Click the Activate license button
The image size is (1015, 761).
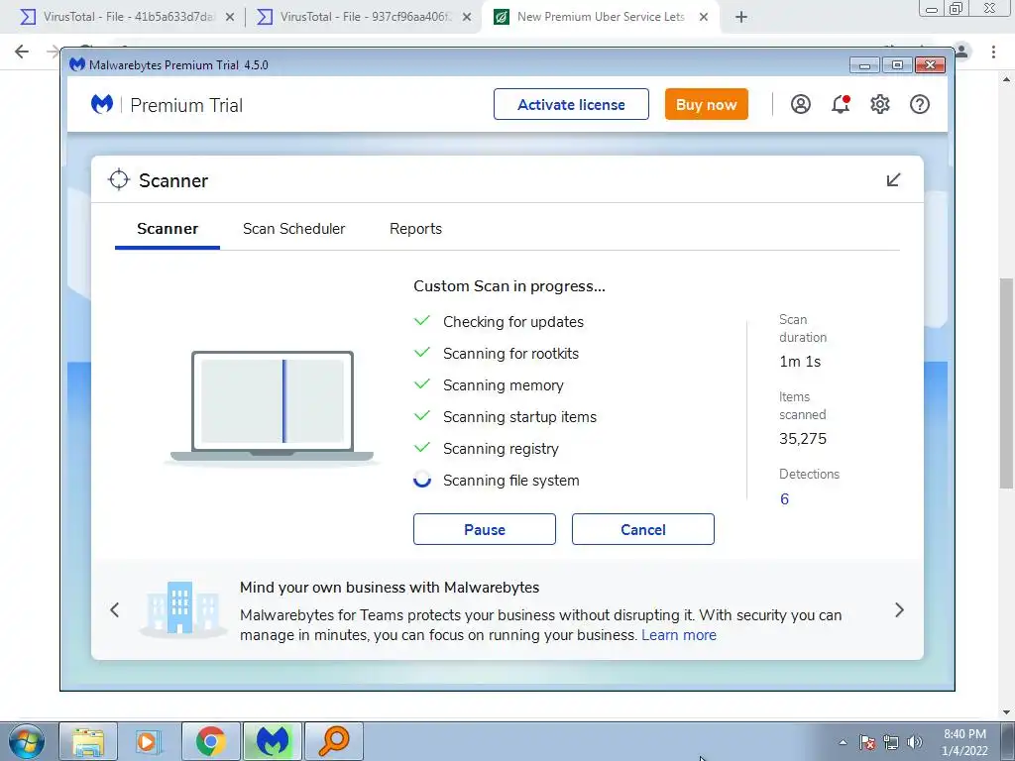(x=571, y=104)
